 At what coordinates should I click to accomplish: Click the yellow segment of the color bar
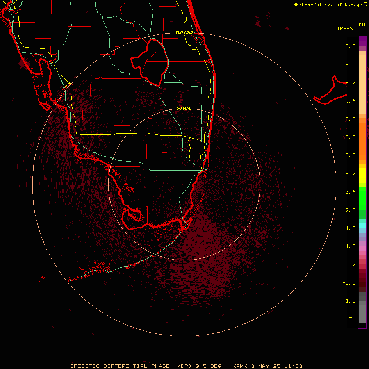[362, 175]
